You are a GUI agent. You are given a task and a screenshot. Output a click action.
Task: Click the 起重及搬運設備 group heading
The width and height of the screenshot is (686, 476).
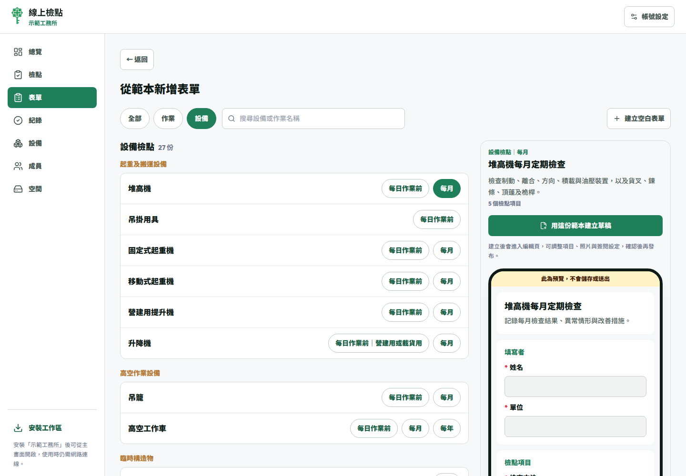(x=143, y=164)
